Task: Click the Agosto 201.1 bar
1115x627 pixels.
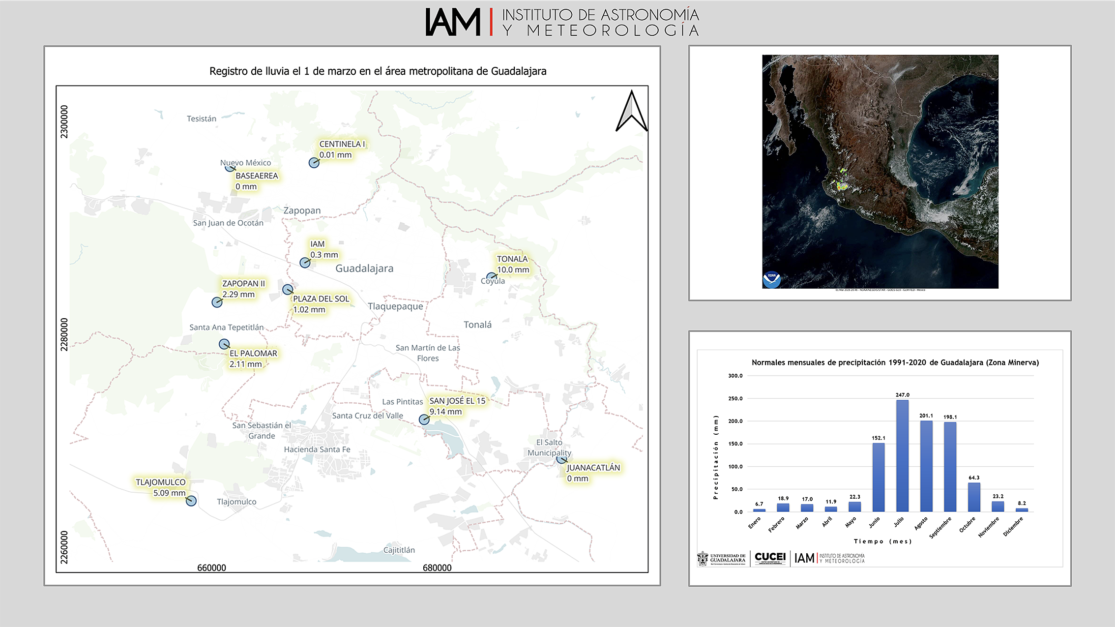Action: [x=926, y=466]
